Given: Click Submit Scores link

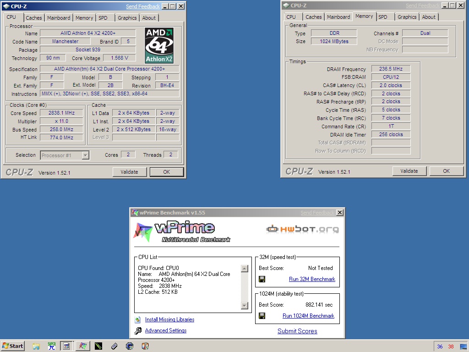Looking at the screenshot, I should (297, 331).
